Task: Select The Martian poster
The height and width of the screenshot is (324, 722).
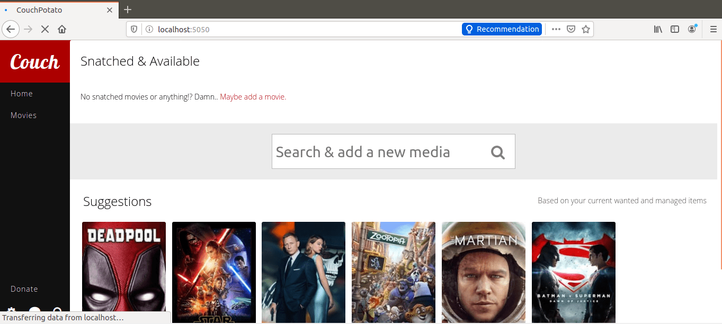Action: [484, 272]
